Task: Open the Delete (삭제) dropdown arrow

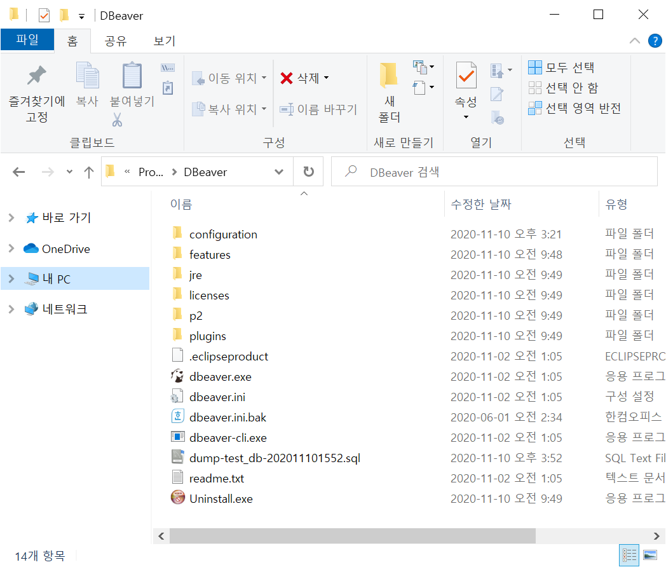Action: click(x=326, y=78)
